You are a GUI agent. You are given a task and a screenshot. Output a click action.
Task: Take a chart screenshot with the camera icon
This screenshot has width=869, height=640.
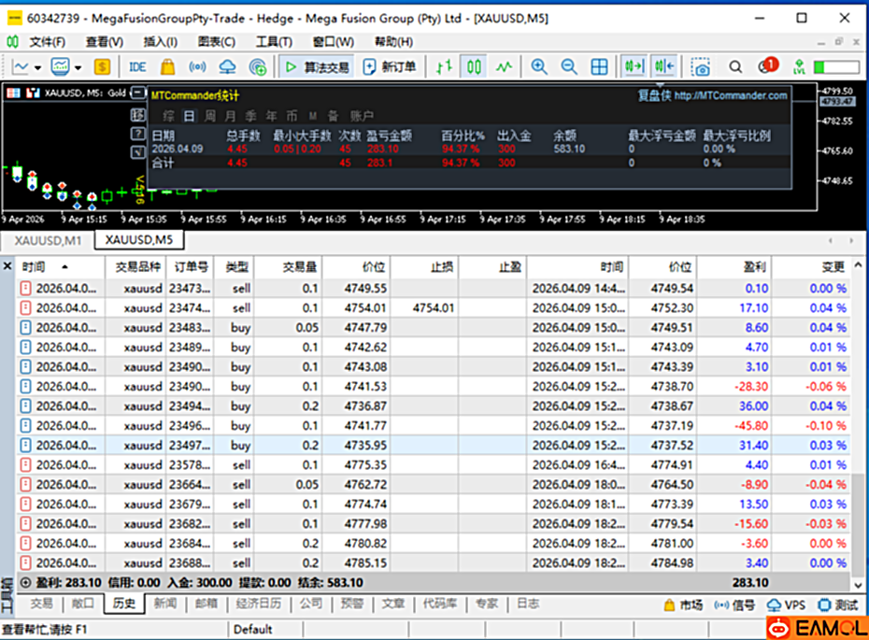(701, 66)
